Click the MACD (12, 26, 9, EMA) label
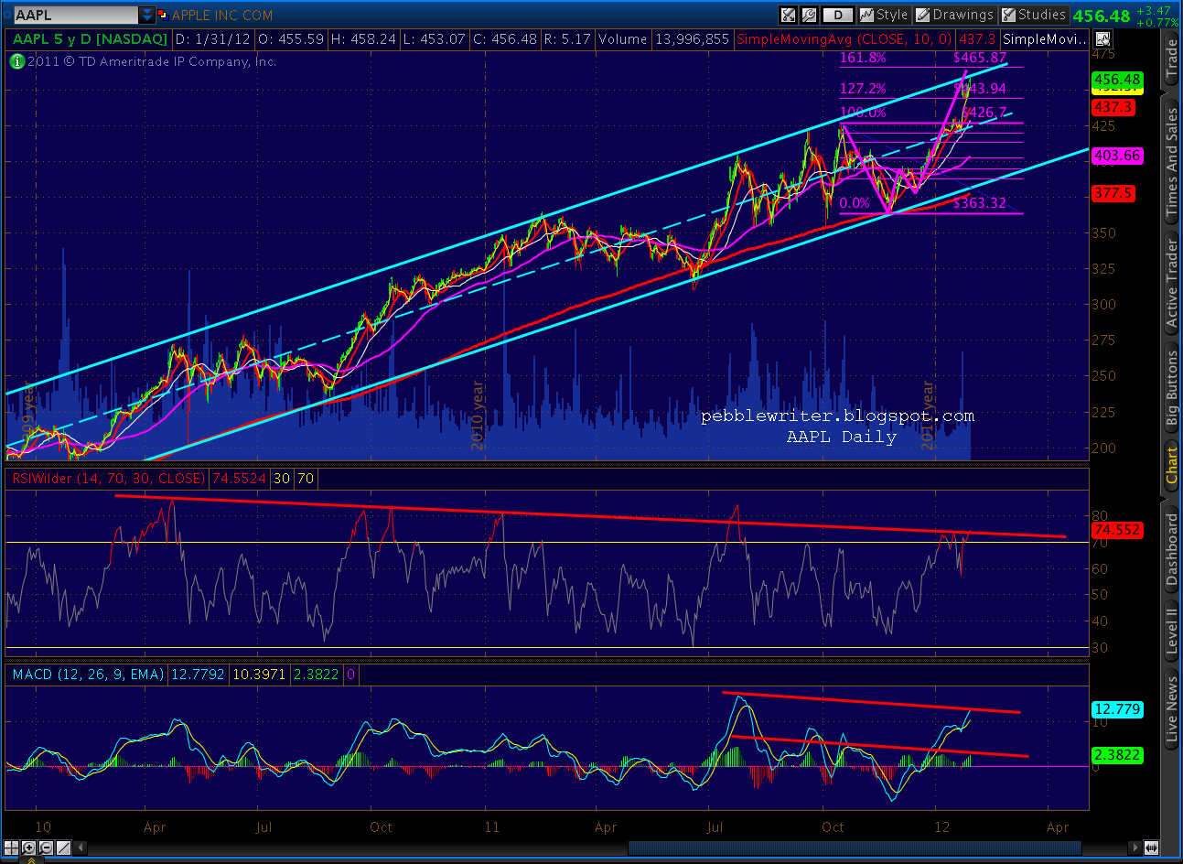Screen dimensions: 1183x864 pos(88,675)
